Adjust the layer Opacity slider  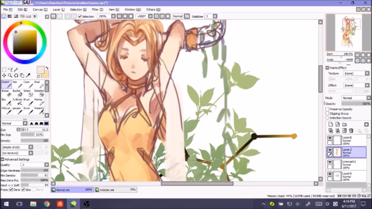click(x=356, y=104)
